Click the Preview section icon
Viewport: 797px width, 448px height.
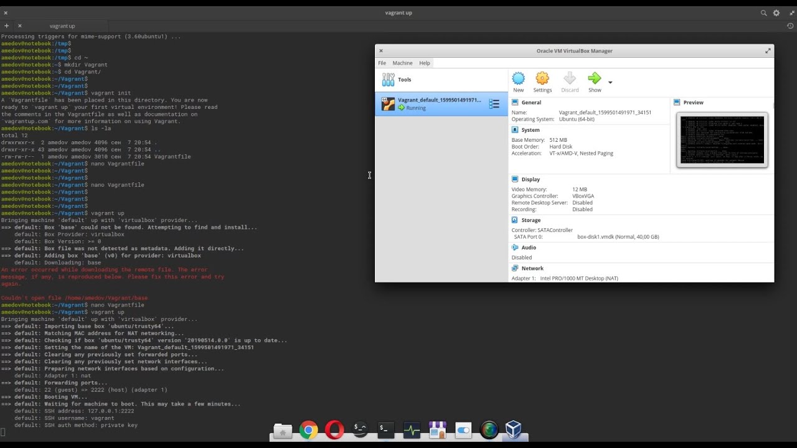pos(677,102)
